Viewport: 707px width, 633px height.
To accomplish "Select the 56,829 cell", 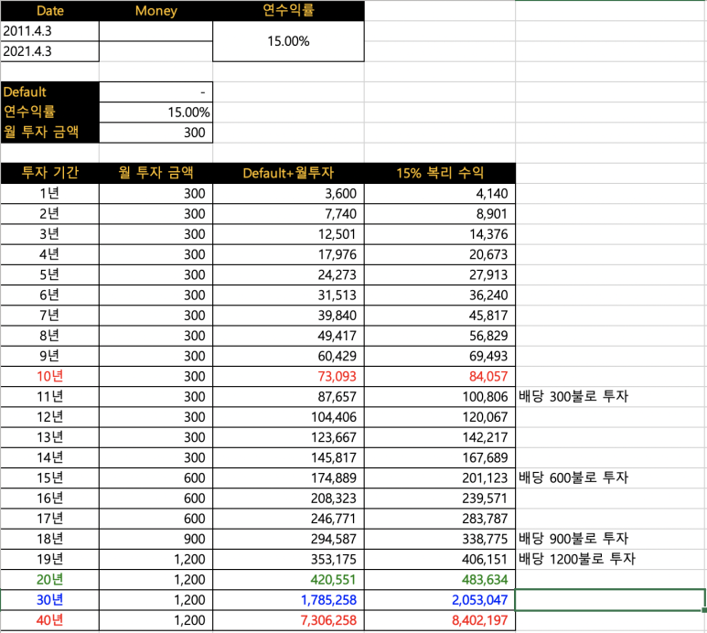I will click(440, 336).
